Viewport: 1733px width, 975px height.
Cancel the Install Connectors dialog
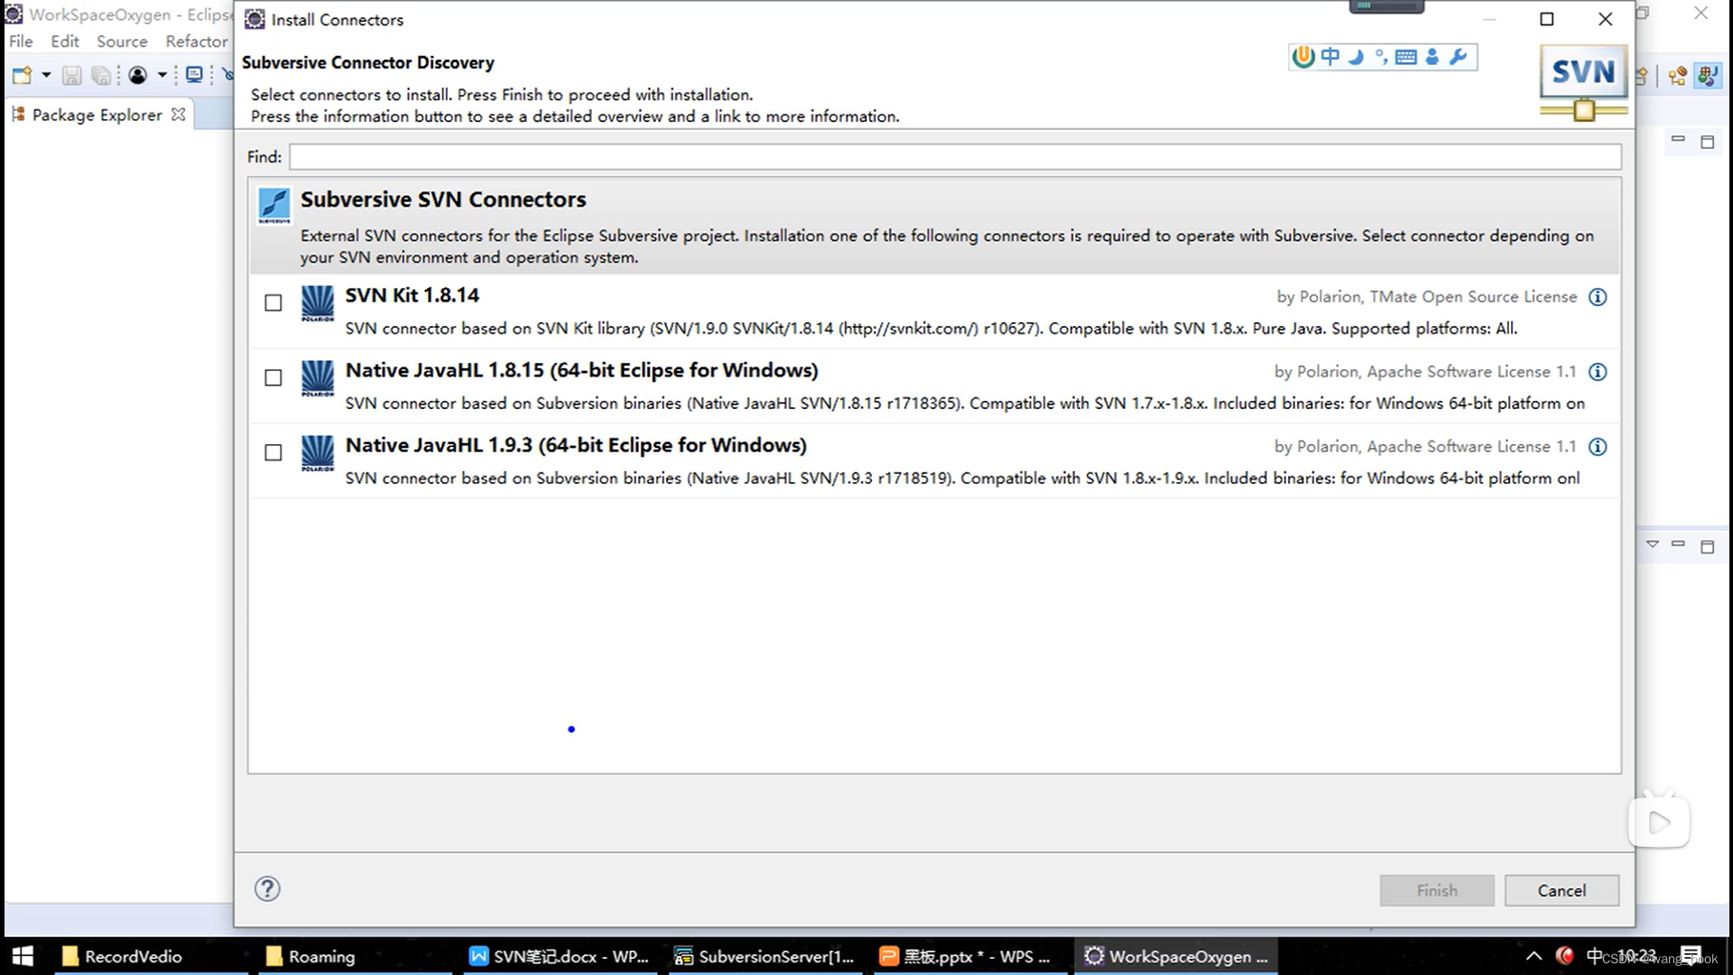tap(1562, 890)
